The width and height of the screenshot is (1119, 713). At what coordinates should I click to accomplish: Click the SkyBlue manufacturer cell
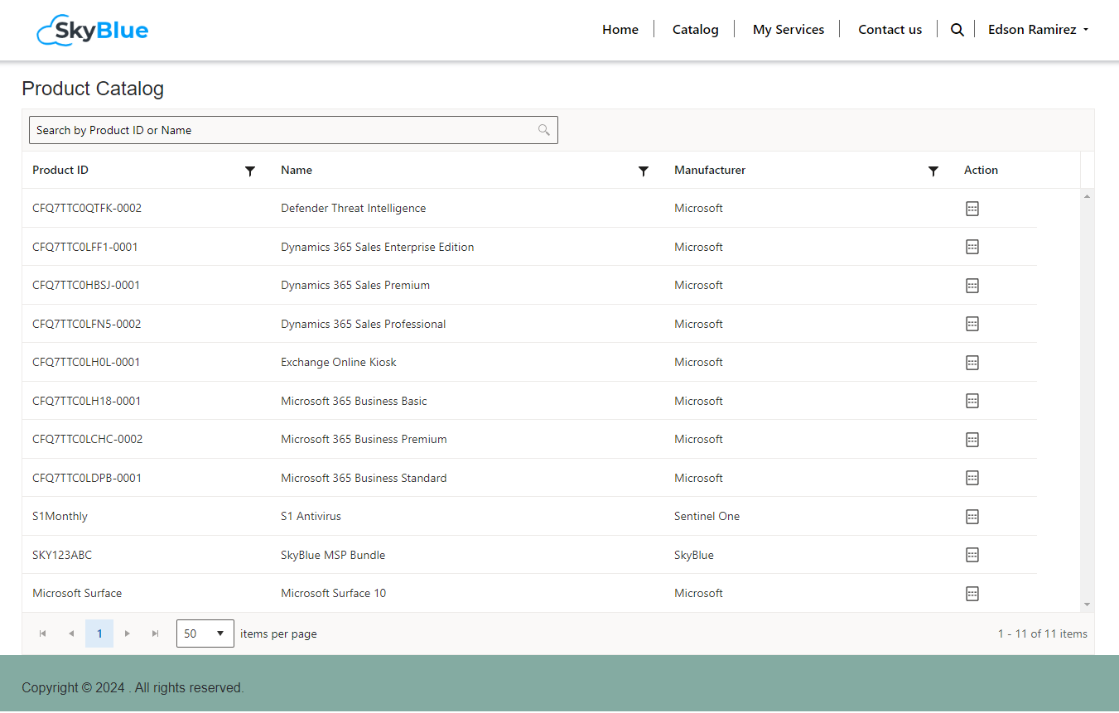(694, 555)
